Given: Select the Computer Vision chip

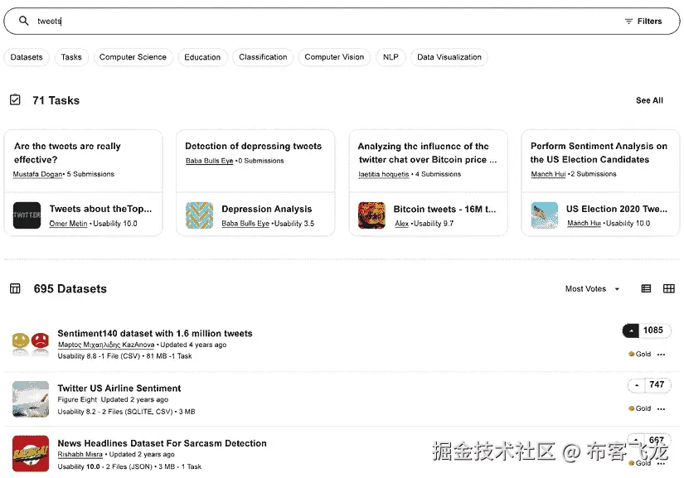Looking at the screenshot, I should [x=334, y=57].
